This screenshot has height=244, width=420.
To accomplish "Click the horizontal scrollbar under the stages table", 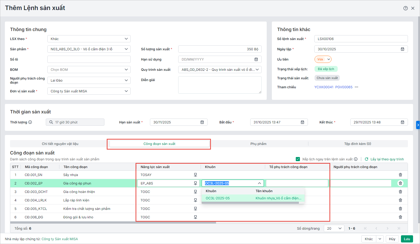I will (113, 222).
